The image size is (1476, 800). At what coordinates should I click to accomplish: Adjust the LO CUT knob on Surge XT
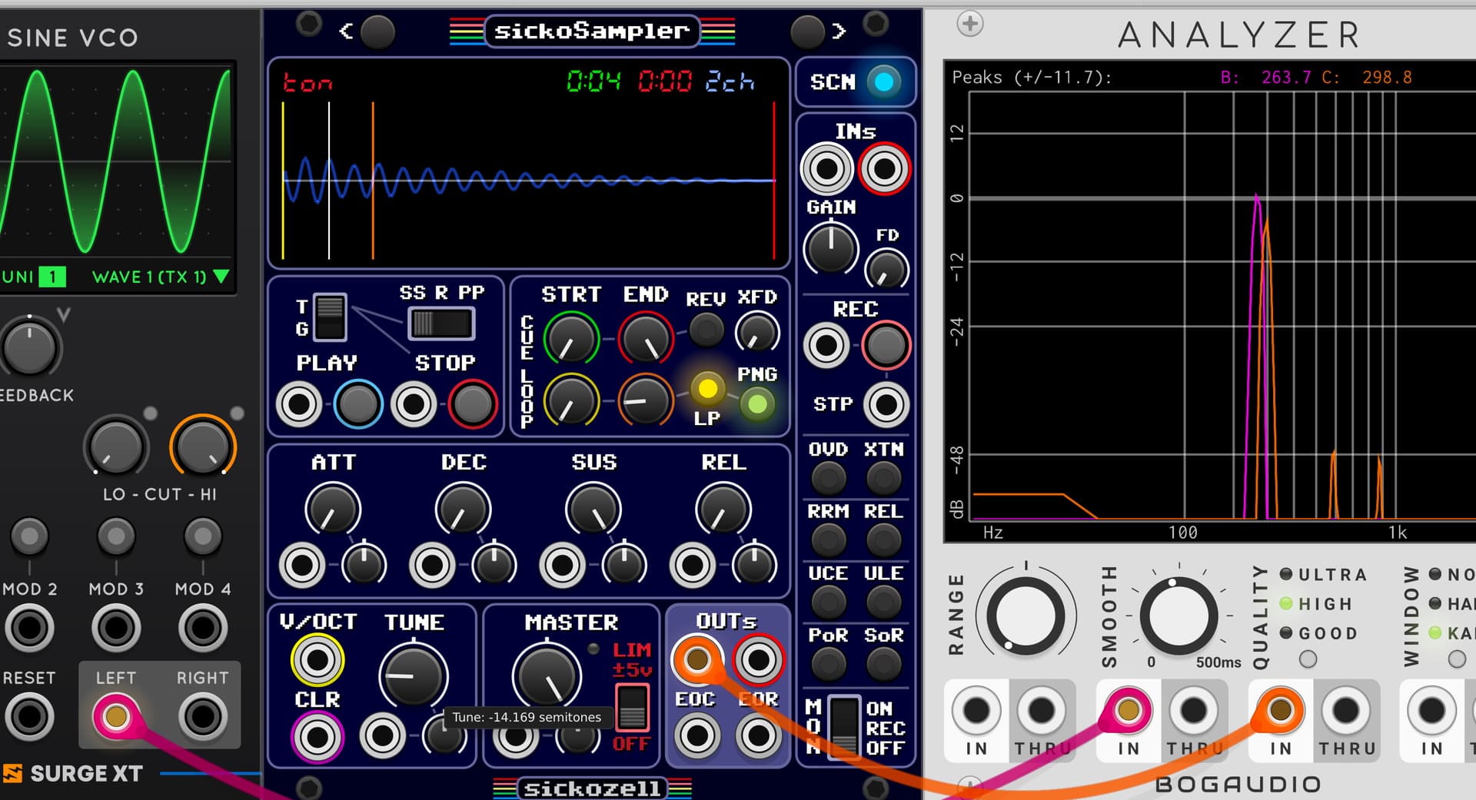tap(115, 447)
